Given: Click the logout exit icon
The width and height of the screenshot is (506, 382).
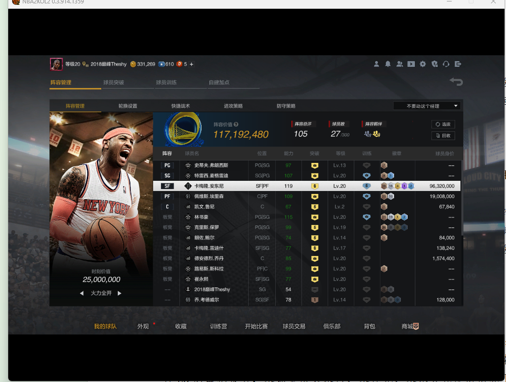Looking at the screenshot, I should (458, 64).
